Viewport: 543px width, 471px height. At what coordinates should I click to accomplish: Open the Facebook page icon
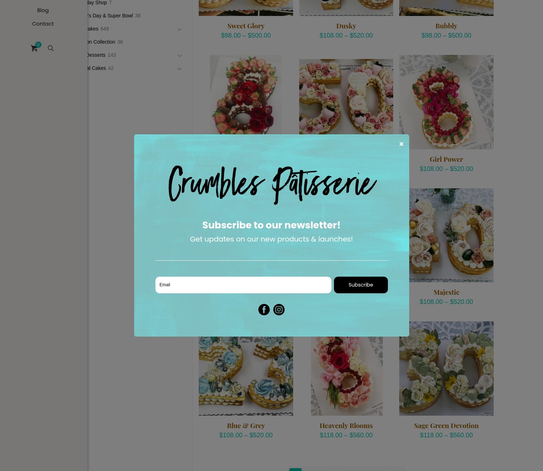click(264, 310)
